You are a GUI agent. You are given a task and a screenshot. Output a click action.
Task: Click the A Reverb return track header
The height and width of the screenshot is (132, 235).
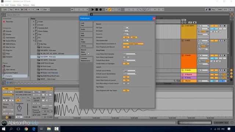tap(189, 74)
